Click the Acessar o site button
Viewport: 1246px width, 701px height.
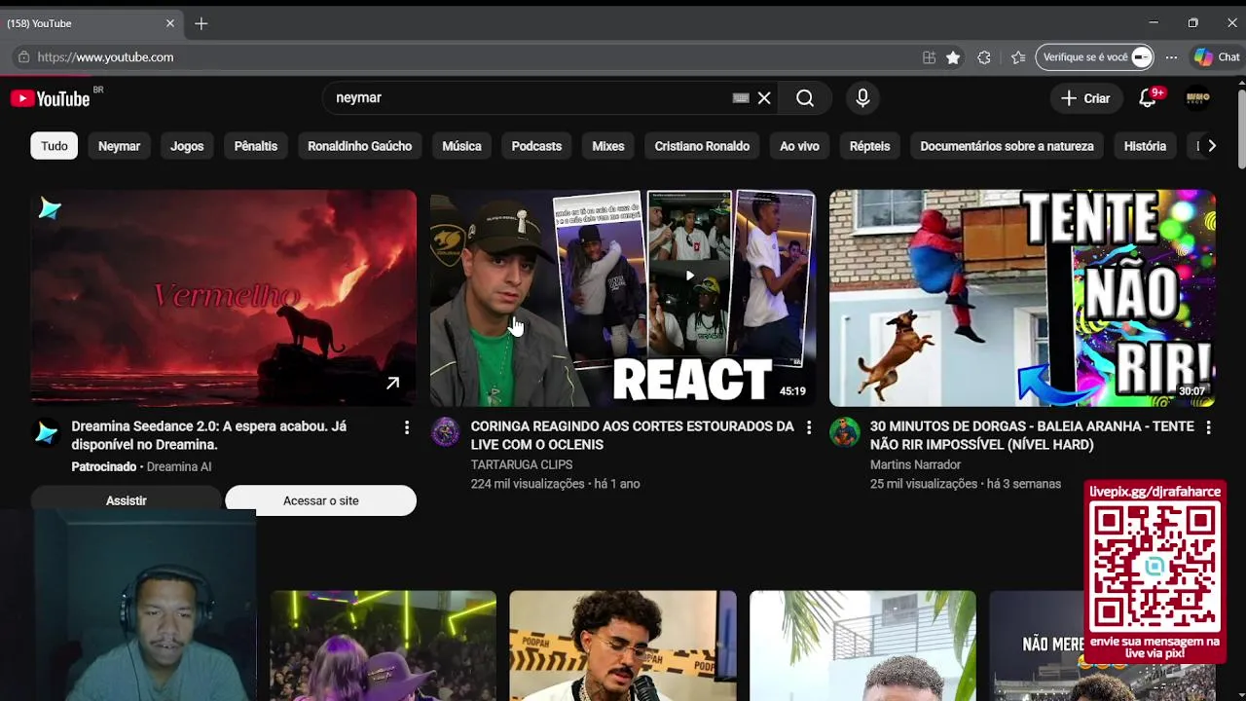coord(321,500)
